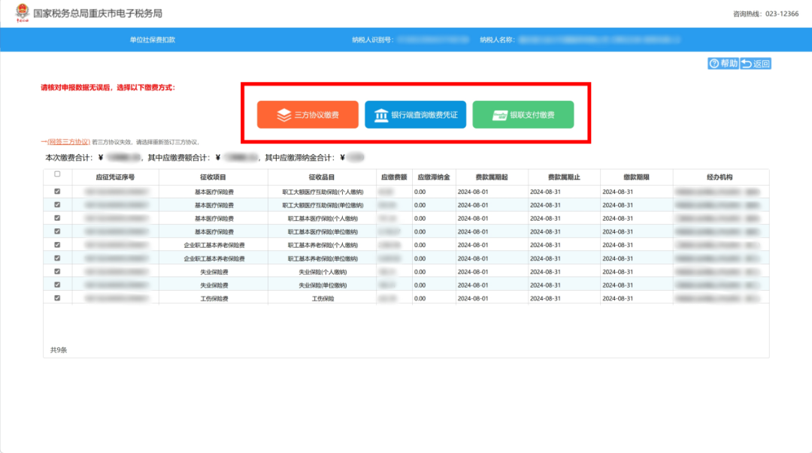The image size is (812, 453).
Task: Uncheck the 失业保险(个人缴纳) row checkbox
Action: coord(58,271)
